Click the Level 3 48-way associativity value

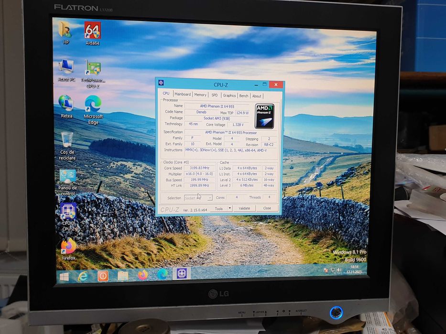click(269, 185)
